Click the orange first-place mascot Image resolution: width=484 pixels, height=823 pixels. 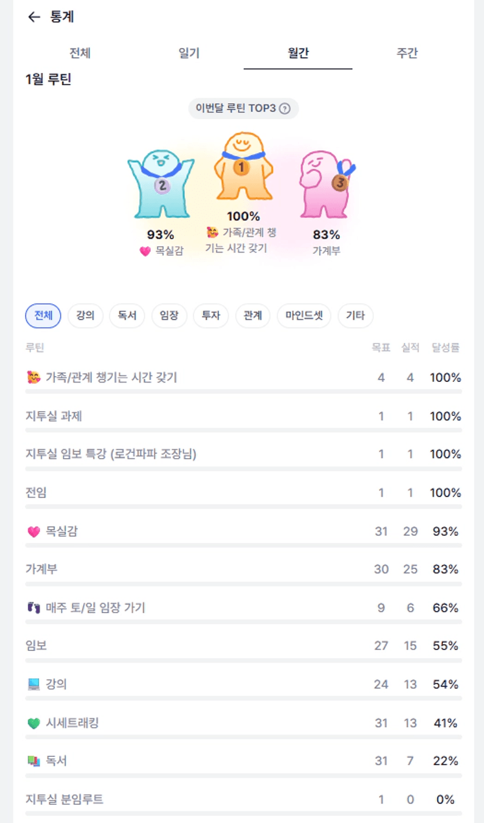242,167
